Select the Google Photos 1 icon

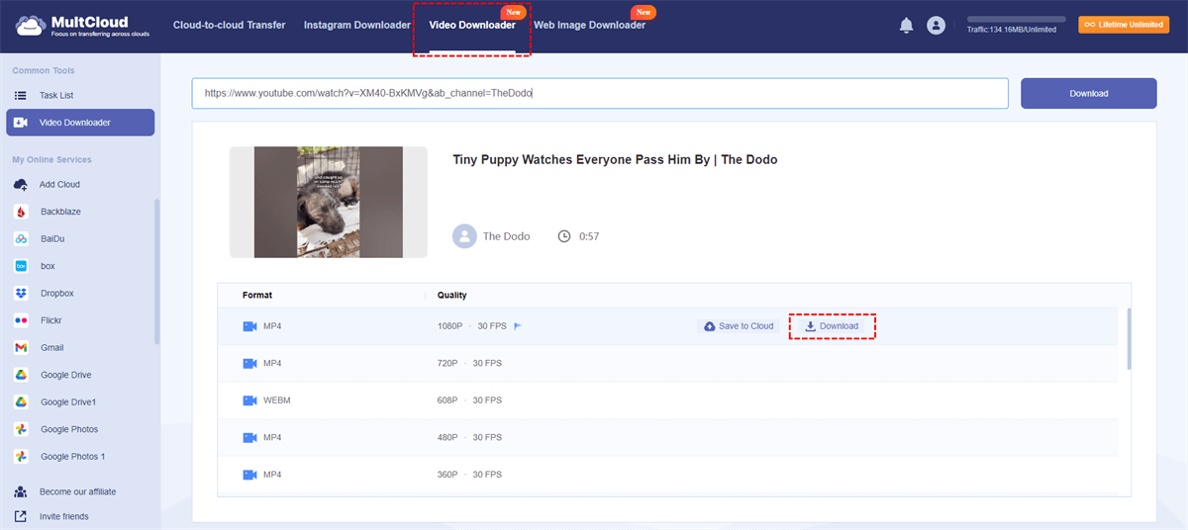[x=21, y=457]
